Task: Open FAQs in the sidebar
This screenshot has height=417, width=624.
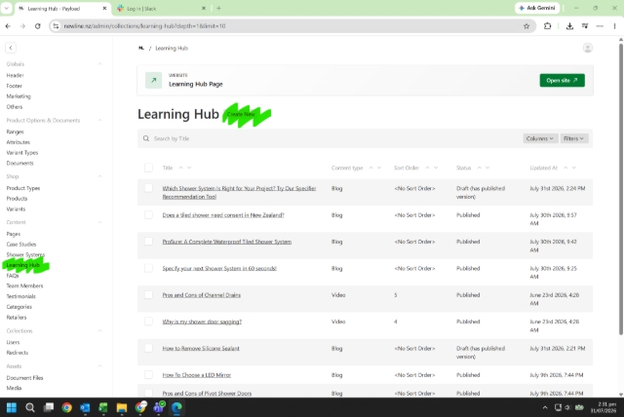Action: click(13, 276)
